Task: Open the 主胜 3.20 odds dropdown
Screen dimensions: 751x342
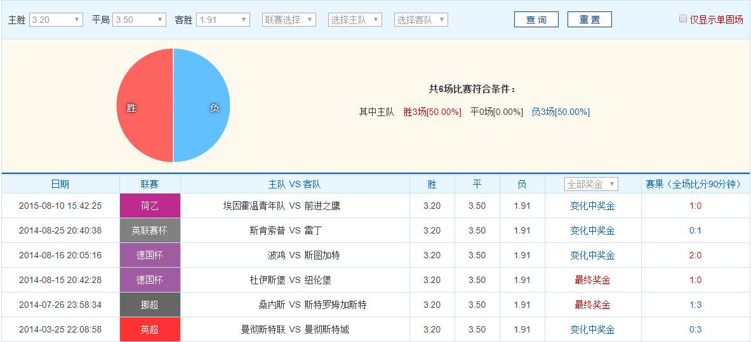Action: click(56, 20)
